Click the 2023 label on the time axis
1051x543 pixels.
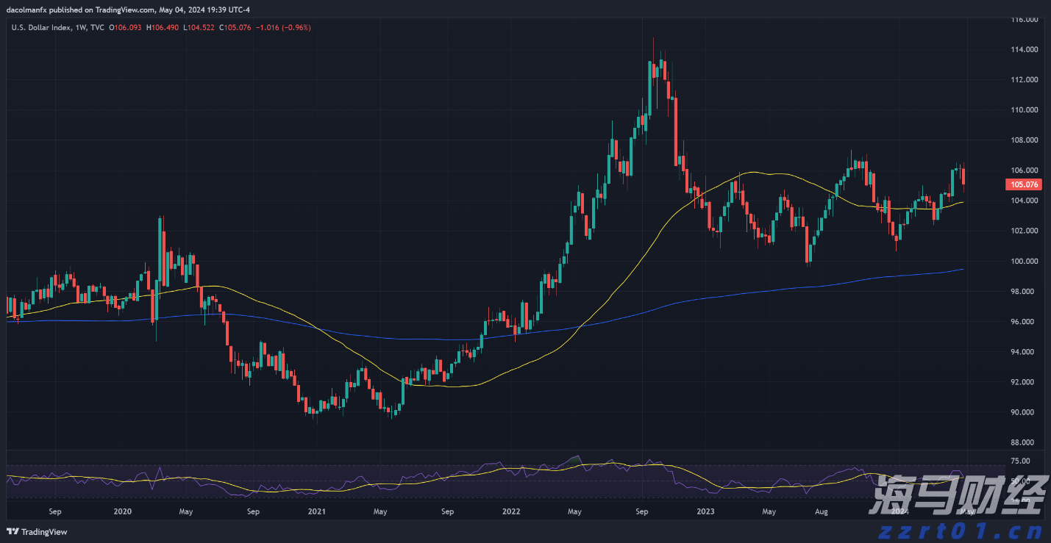(x=706, y=511)
